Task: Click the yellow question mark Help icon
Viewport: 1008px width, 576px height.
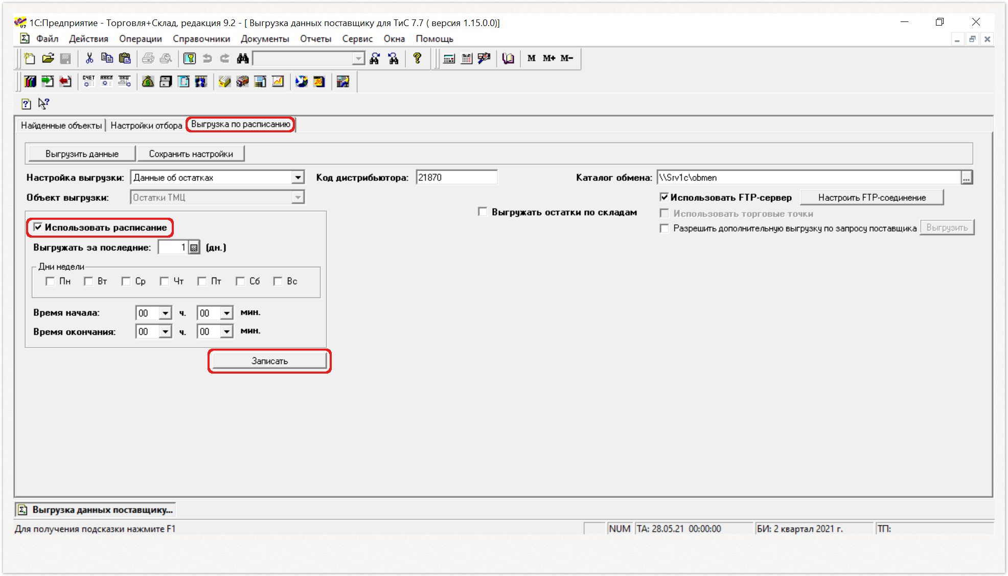Action: click(x=417, y=58)
